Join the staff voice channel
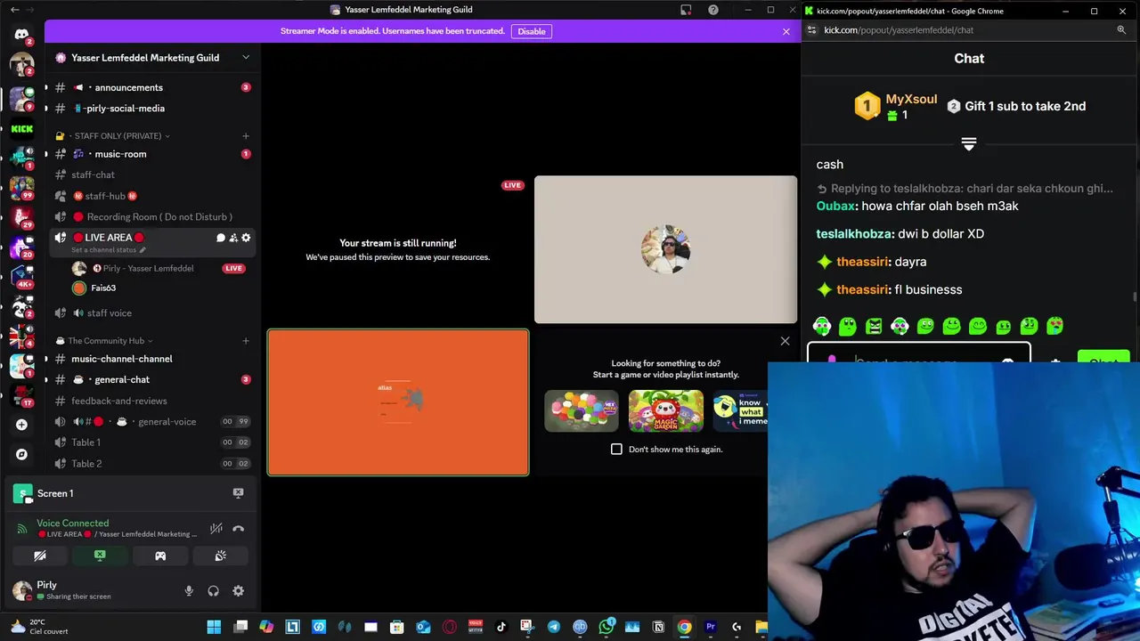 click(152, 312)
